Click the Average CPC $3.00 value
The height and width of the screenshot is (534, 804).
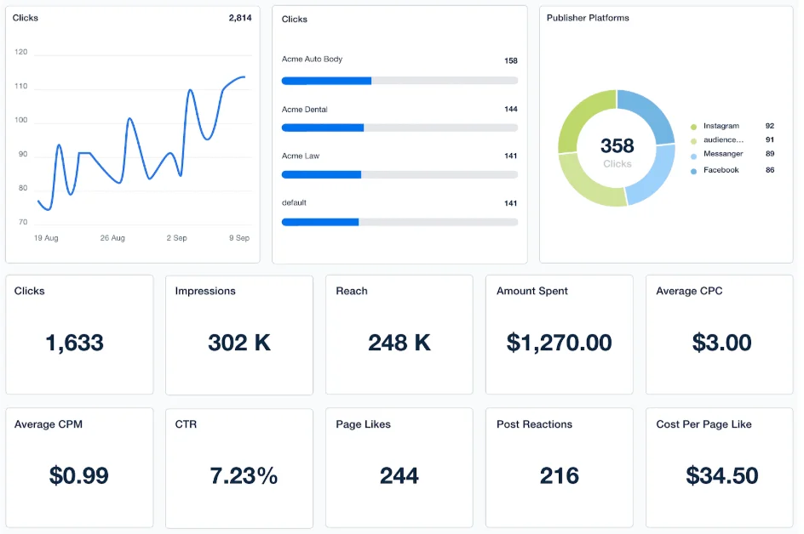[x=721, y=343]
